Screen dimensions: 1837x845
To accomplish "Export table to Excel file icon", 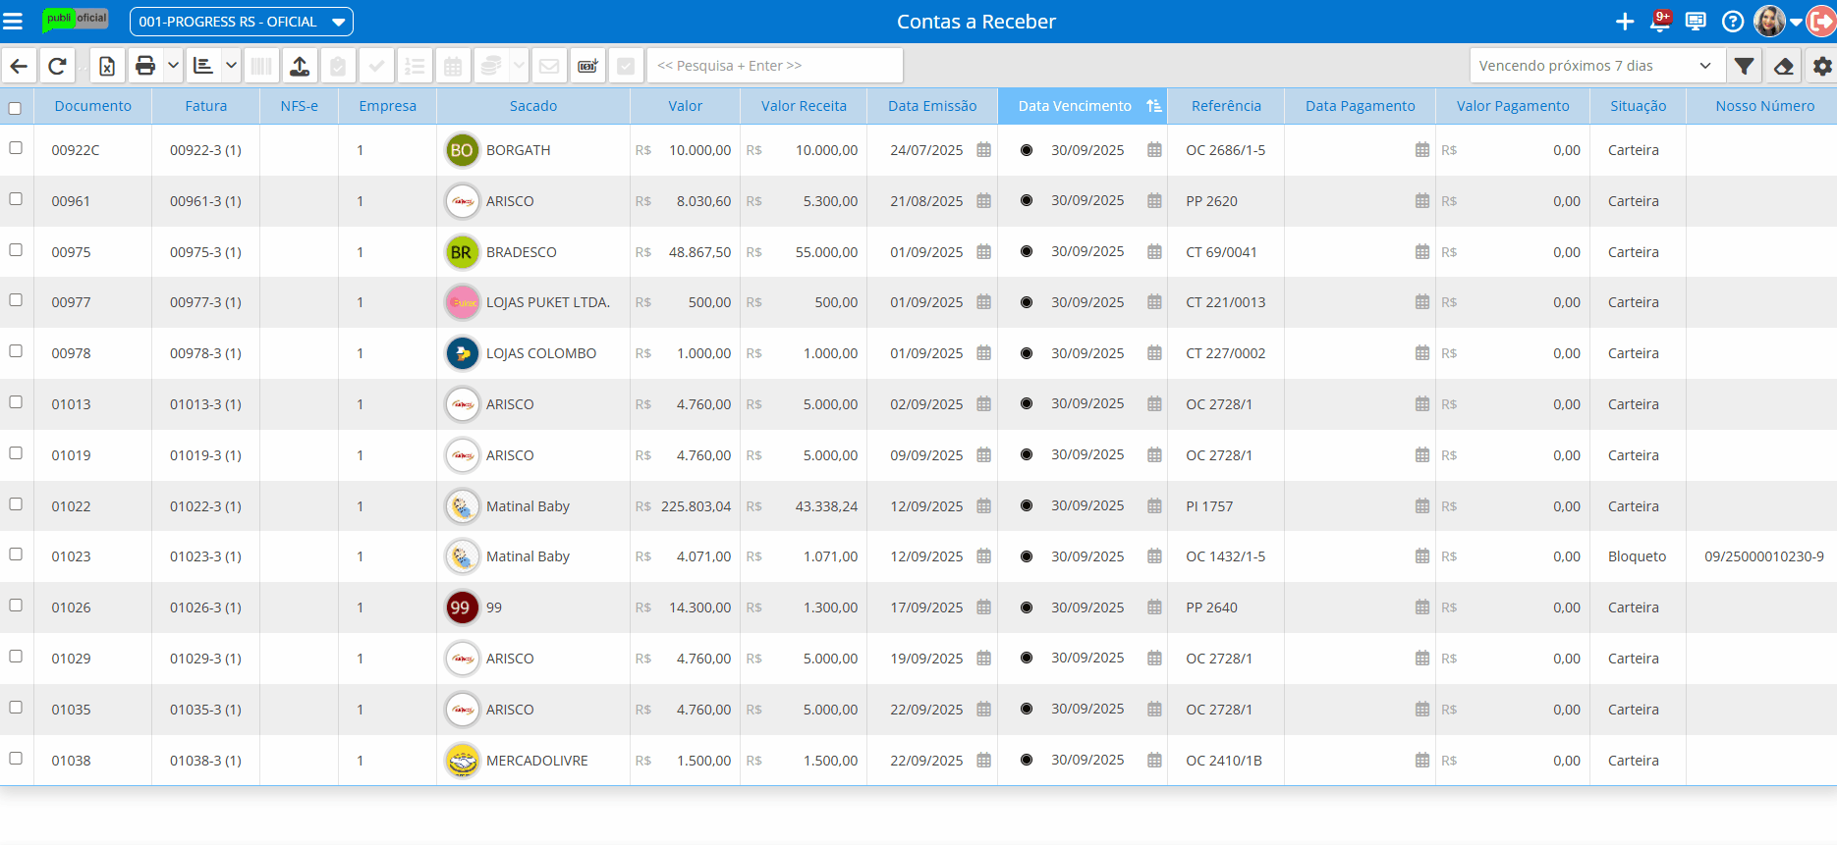I will pos(107,66).
